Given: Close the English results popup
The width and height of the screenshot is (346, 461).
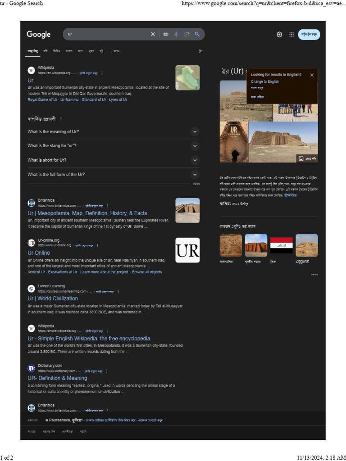Looking at the screenshot, I should 312,75.
